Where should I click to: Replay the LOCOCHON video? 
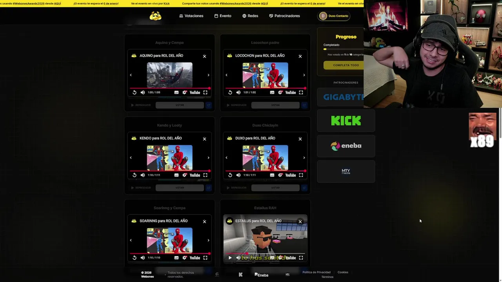(230, 92)
